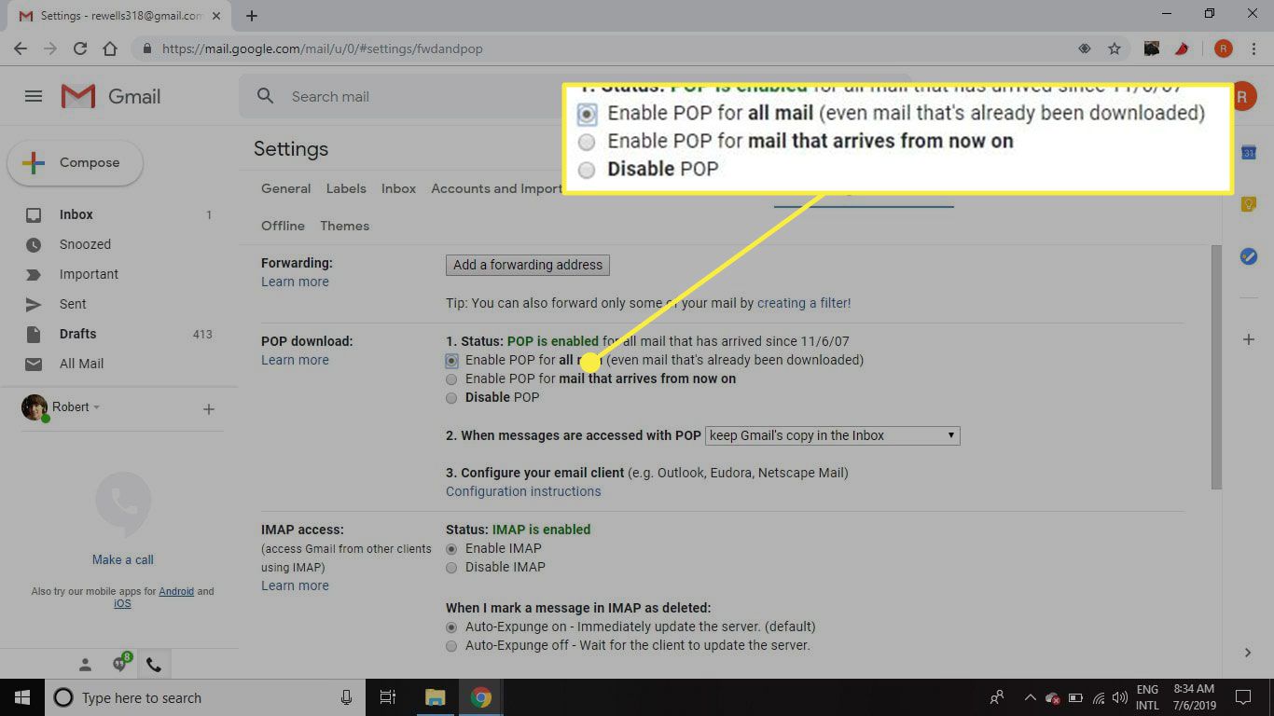Bookmark this page with the star icon
The width and height of the screenshot is (1274, 716).
pyautogui.click(x=1114, y=48)
